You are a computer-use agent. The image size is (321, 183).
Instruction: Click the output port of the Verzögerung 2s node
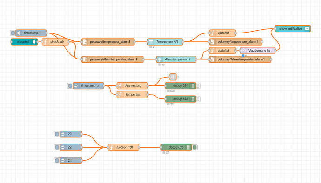point(275,50)
